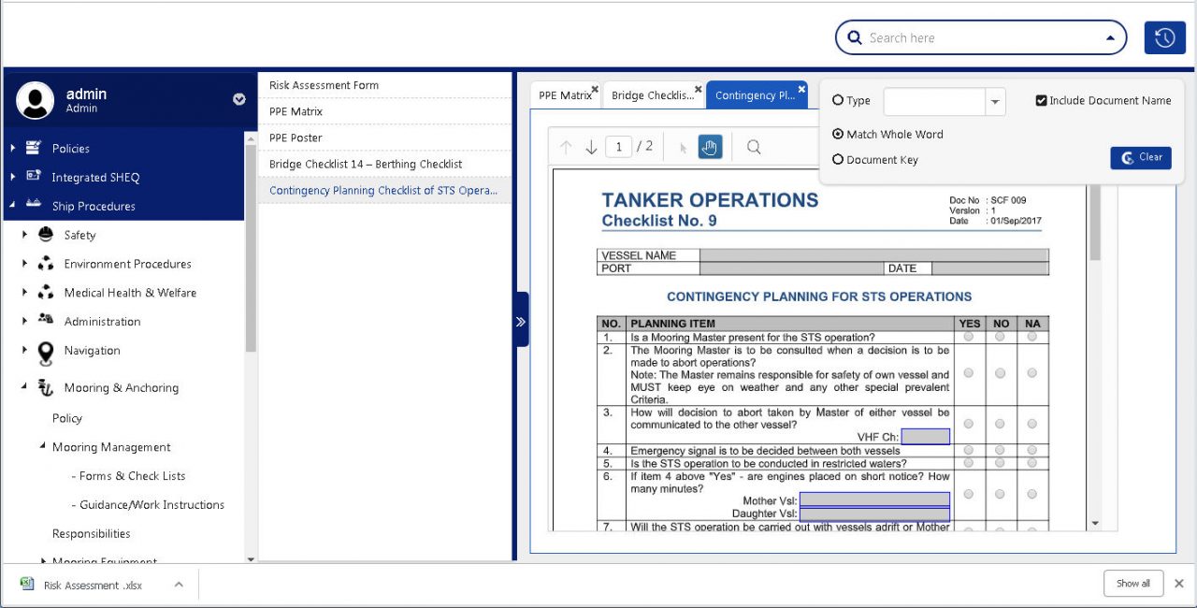The image size is (1197, 608).
Task: Click the search history clock icon
Action: click(1164, 37)
